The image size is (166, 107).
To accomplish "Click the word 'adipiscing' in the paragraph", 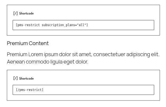I will (138, 55).
